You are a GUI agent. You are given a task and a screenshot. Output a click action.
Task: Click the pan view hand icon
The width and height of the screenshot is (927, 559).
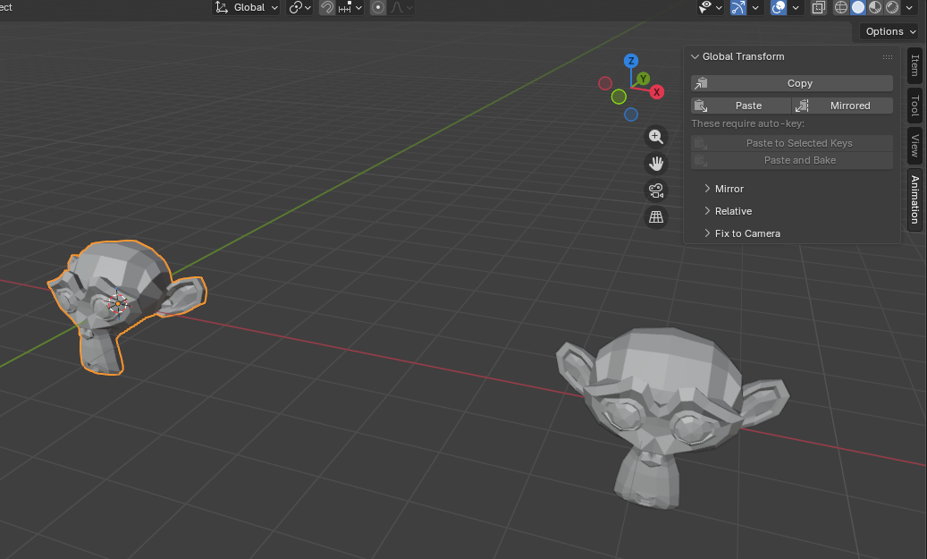[655, 164]
